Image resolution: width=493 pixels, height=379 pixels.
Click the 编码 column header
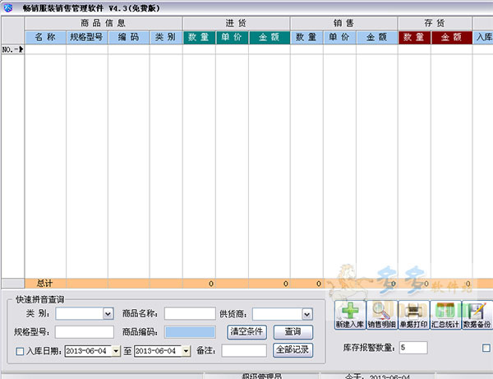tap(129, 37)
